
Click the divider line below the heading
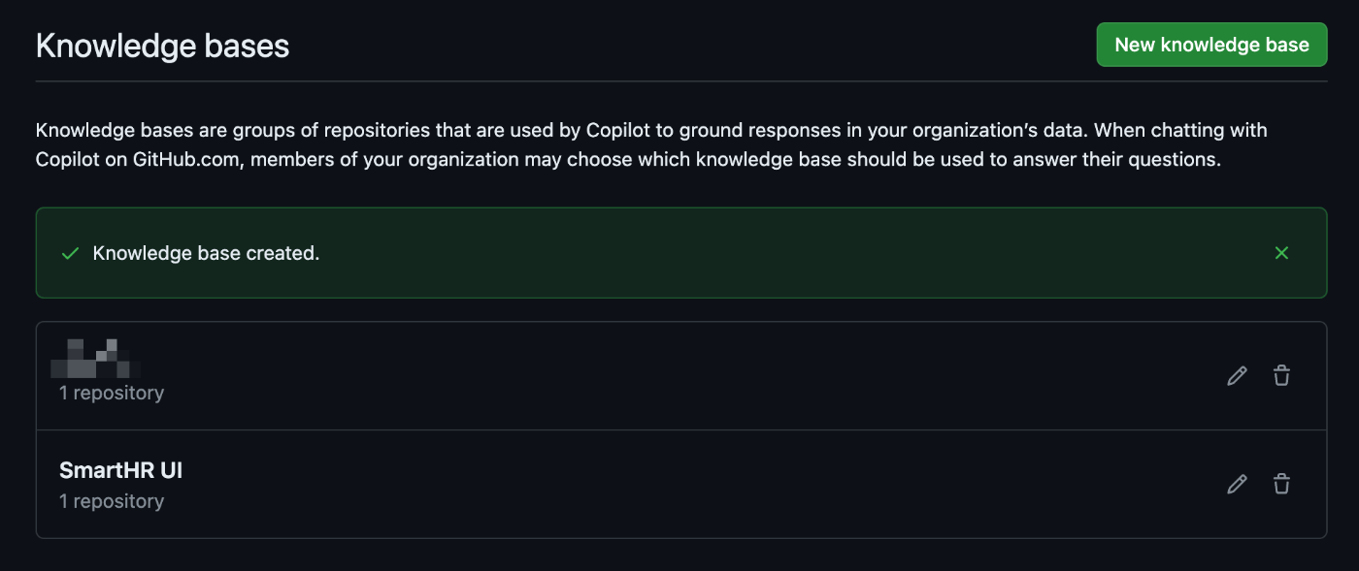(681, 81)
